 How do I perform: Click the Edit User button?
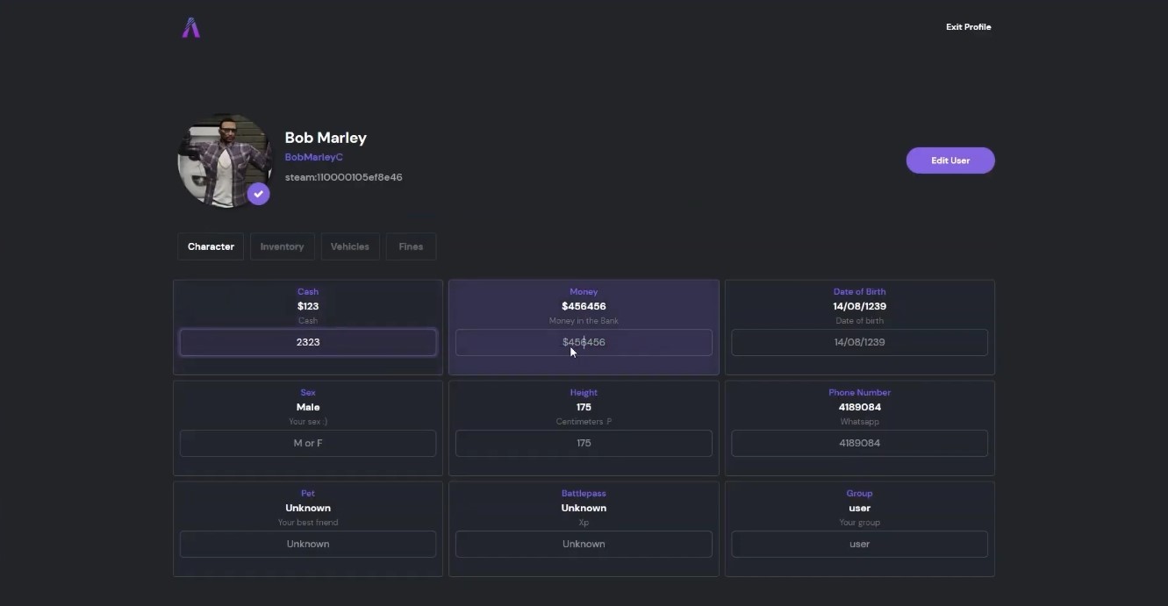[950, 160]
